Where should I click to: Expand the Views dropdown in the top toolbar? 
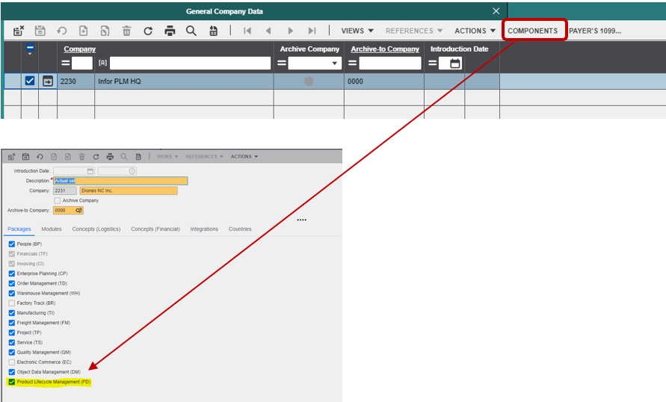tap(357, 31)
